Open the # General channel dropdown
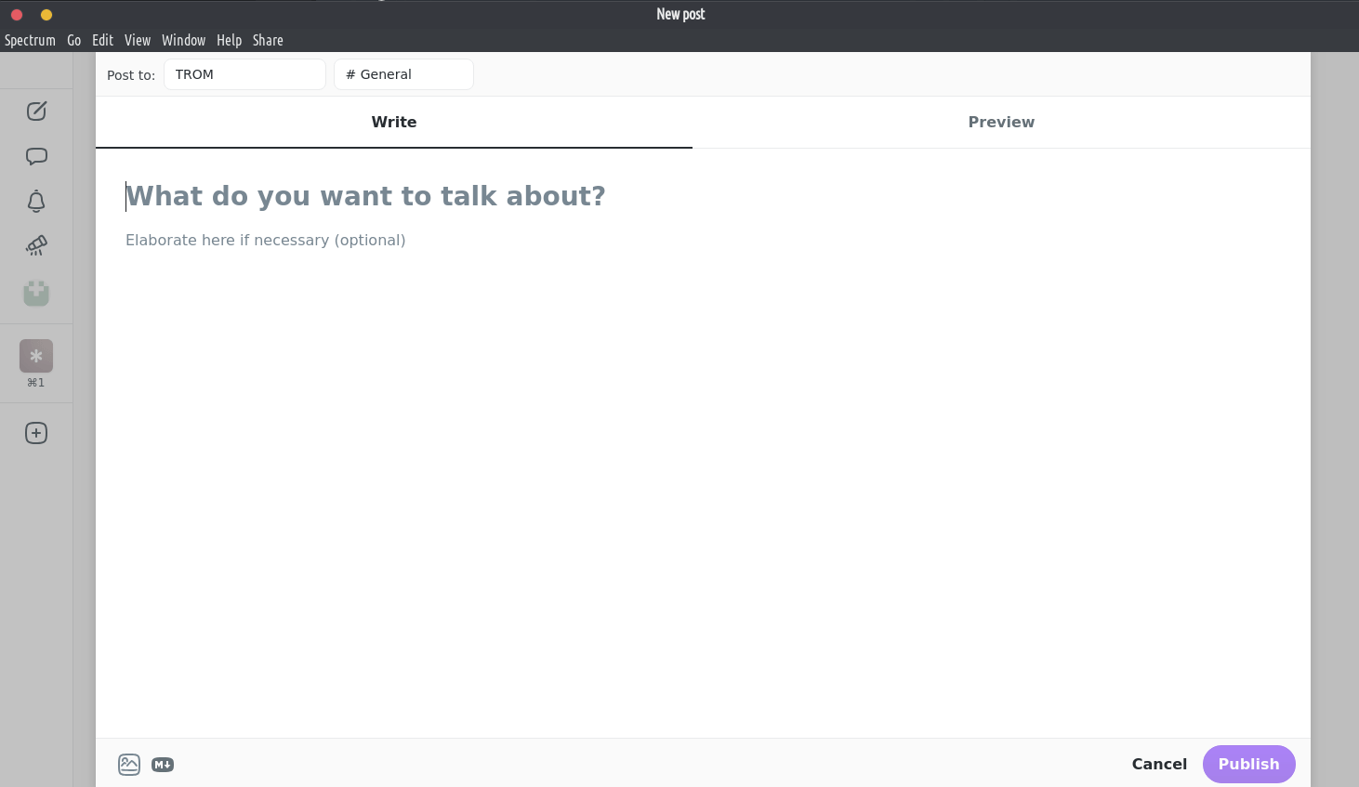Screen dimensions: 1359x787 [x=403, y=74]
